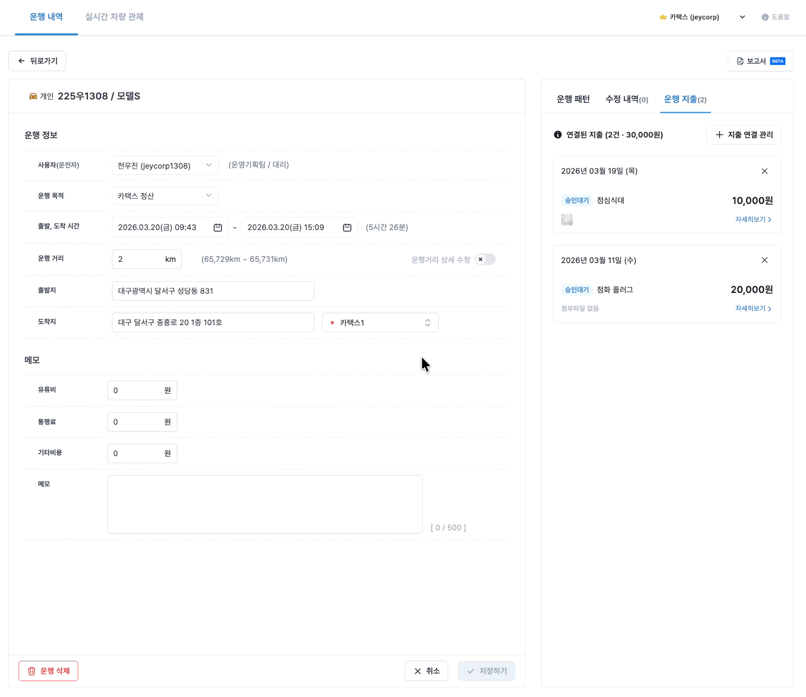Expand the 사용자(운전자) 전우진 dropdown
This screenshot has height=697, width=806.
click(x=165, y=166)
